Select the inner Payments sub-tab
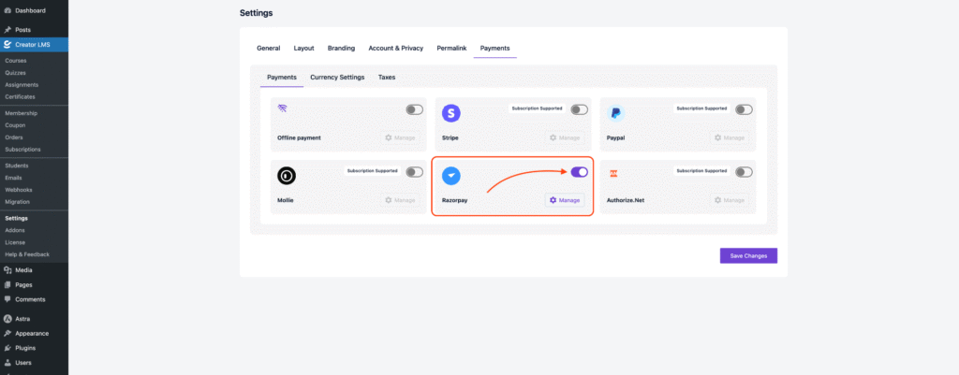This screenshot has width=959, height=375. click(x=282, y=78)
